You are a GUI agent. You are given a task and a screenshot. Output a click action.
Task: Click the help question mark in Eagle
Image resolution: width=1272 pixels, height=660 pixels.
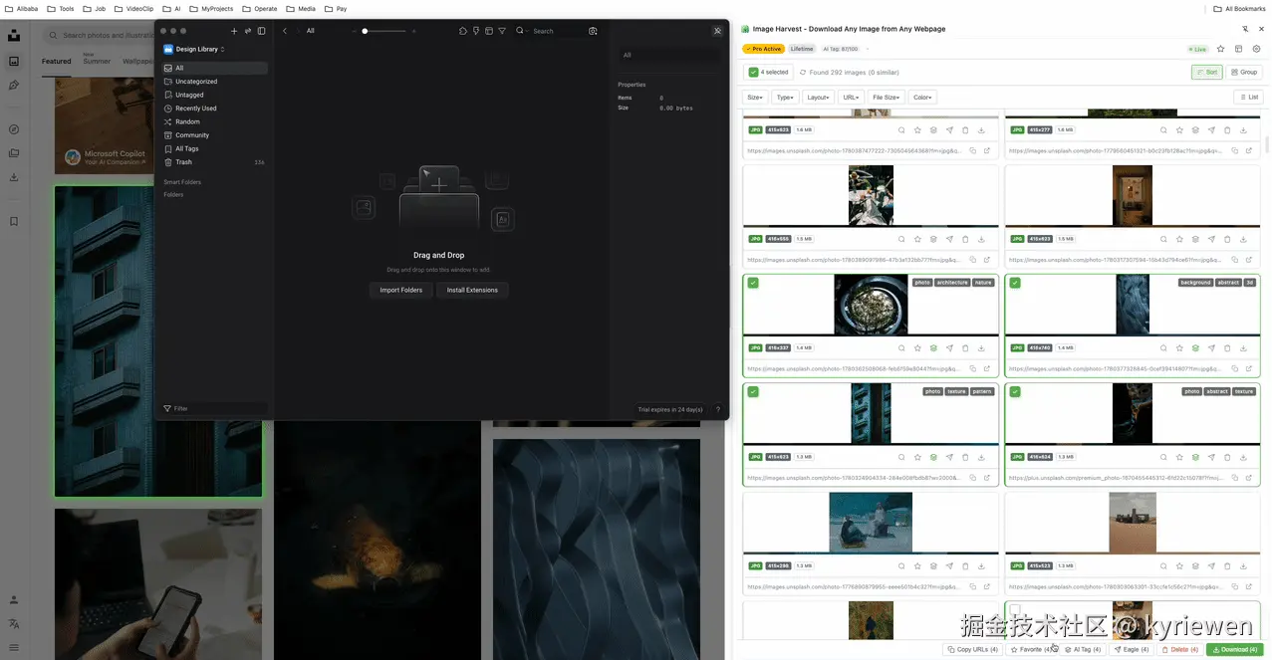717,409
